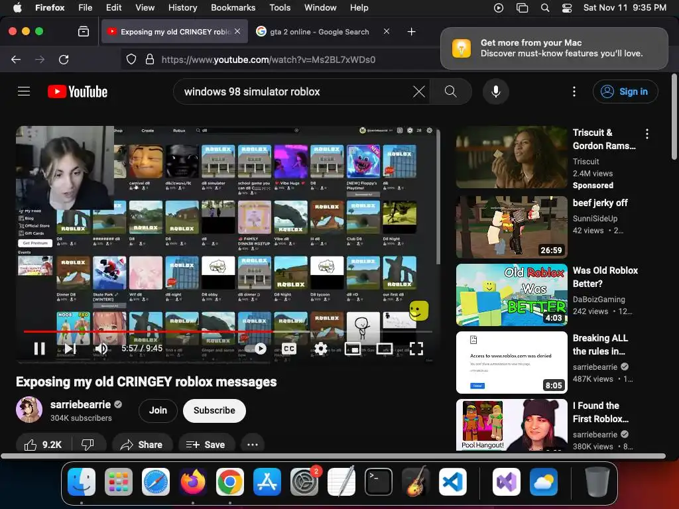The height and width of the screenshot is (509, 679).
Task: Play 'Was Old Roblox Better?' thumbnail
Action: point(511,295)
